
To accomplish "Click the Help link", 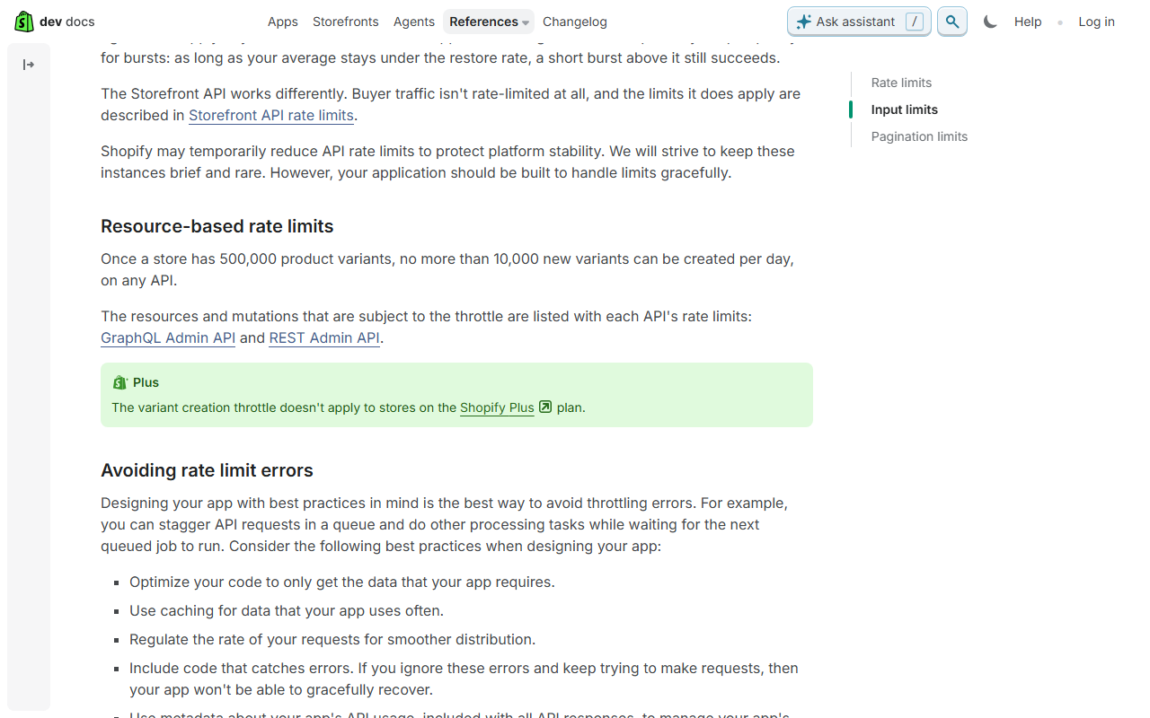I will (x=1028, y=22).
